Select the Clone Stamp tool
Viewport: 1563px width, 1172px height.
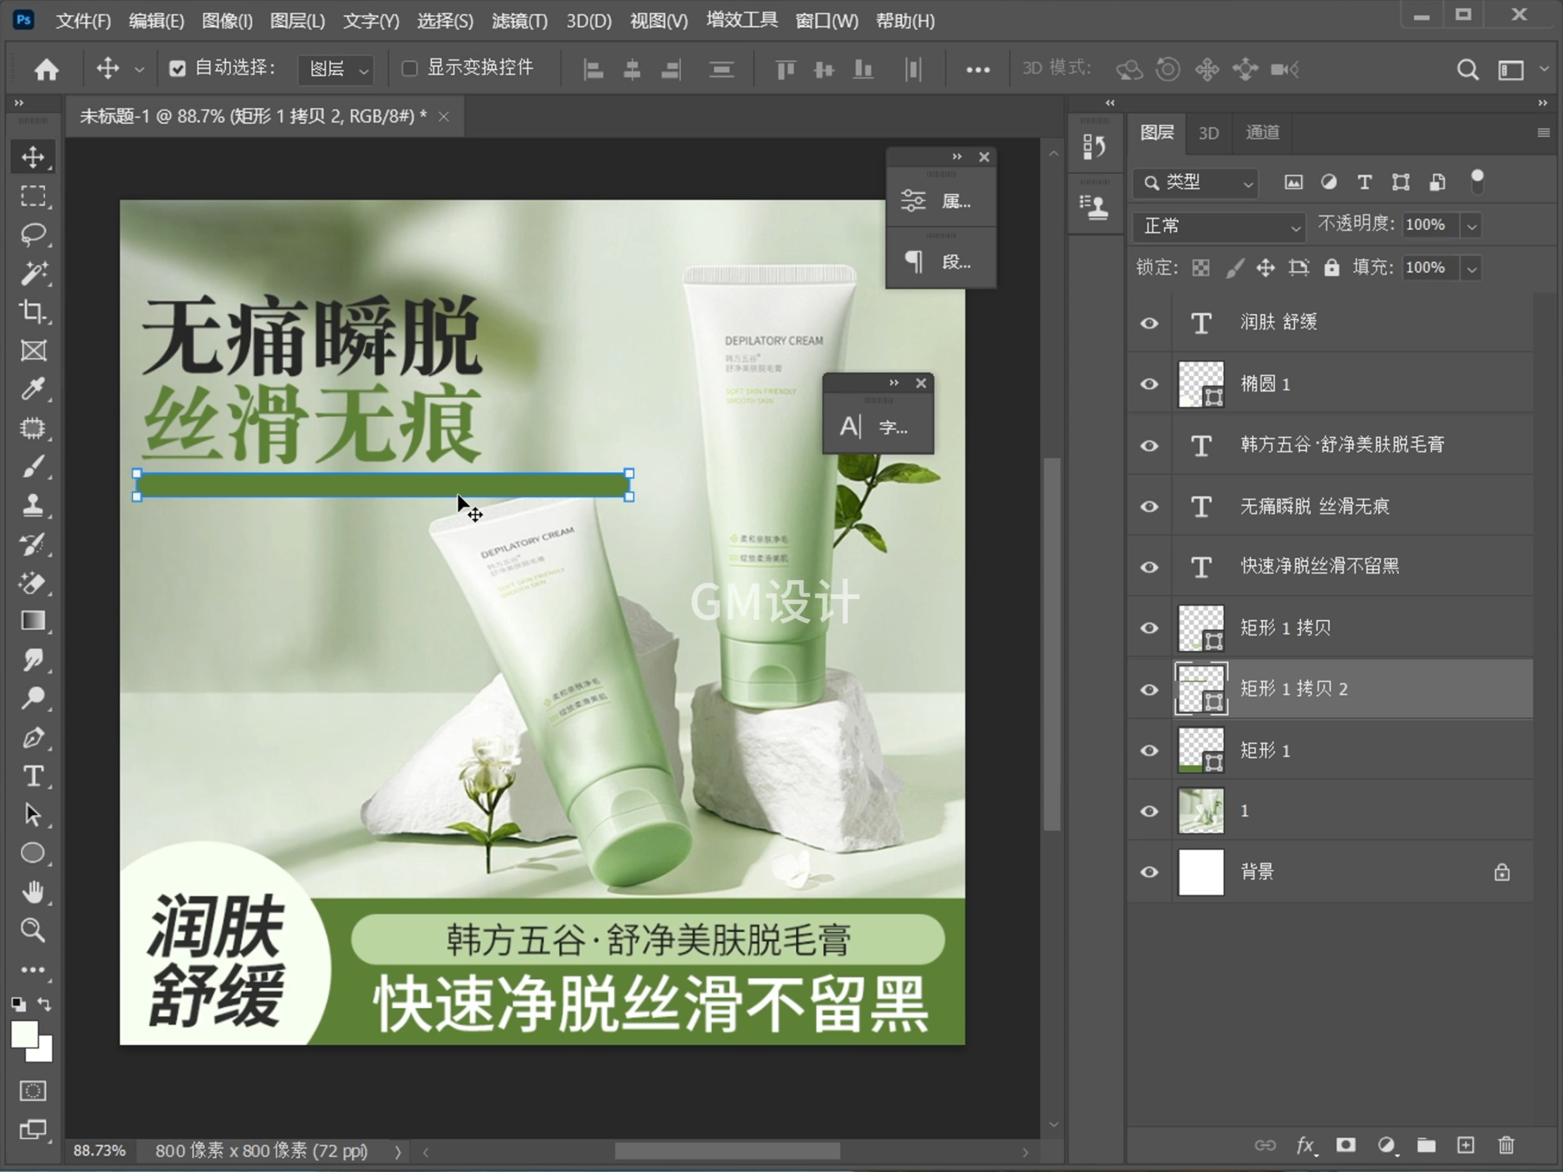[33, 506]
